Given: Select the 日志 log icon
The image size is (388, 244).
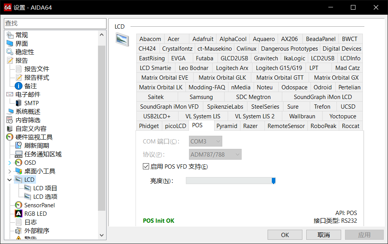Looking at the screenshot, I should tap(19, 222).
